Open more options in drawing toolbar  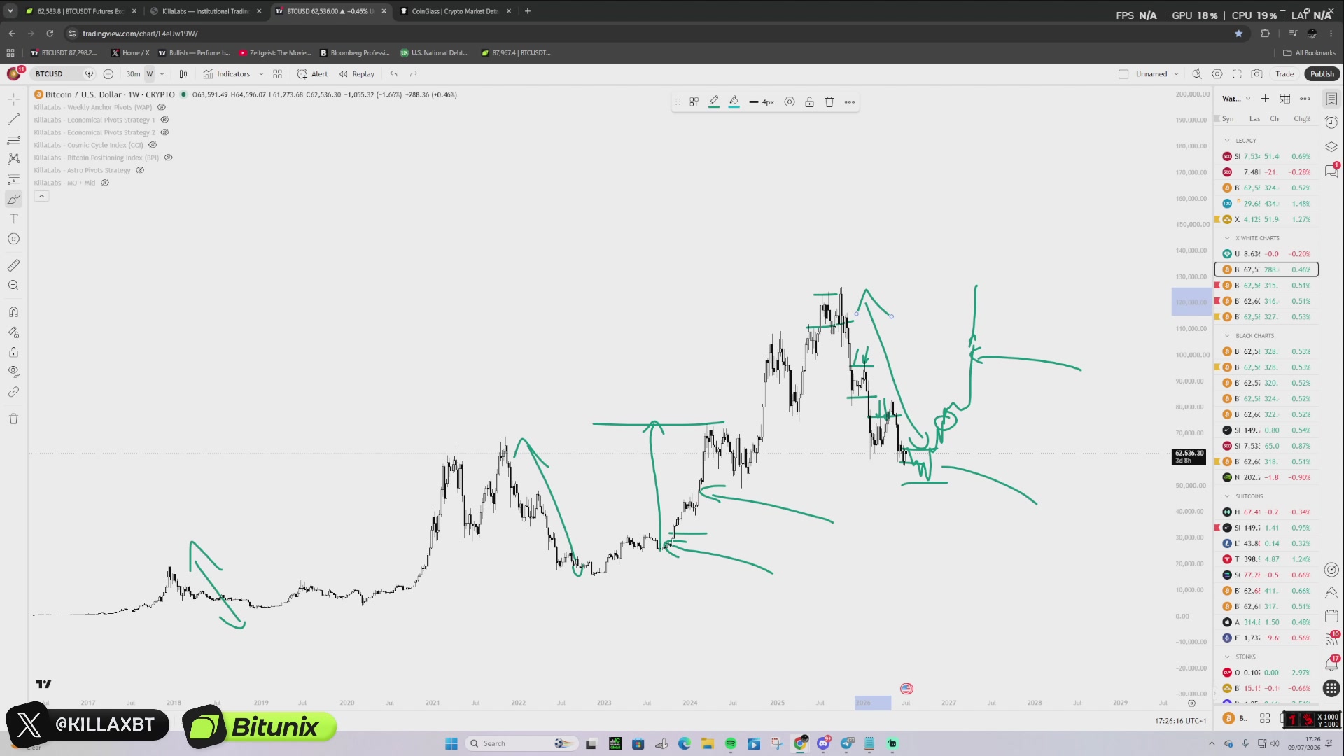tap(850, 102)
